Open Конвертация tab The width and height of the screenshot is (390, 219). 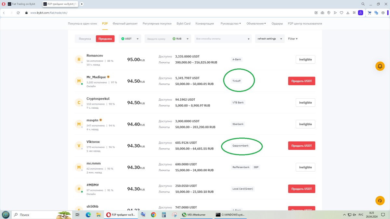(205, 24)
